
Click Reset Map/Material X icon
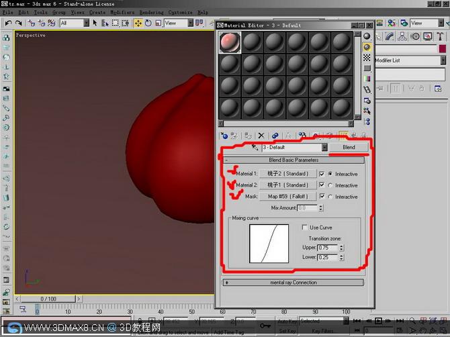[x=261, y=136]
